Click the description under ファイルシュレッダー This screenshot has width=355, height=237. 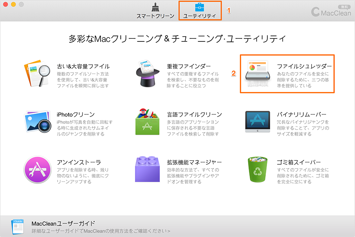click(x=303, y=80)
